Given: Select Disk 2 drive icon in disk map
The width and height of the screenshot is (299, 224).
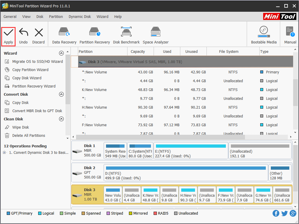Looking at the screenshot, I should click(x=77, y=173).
